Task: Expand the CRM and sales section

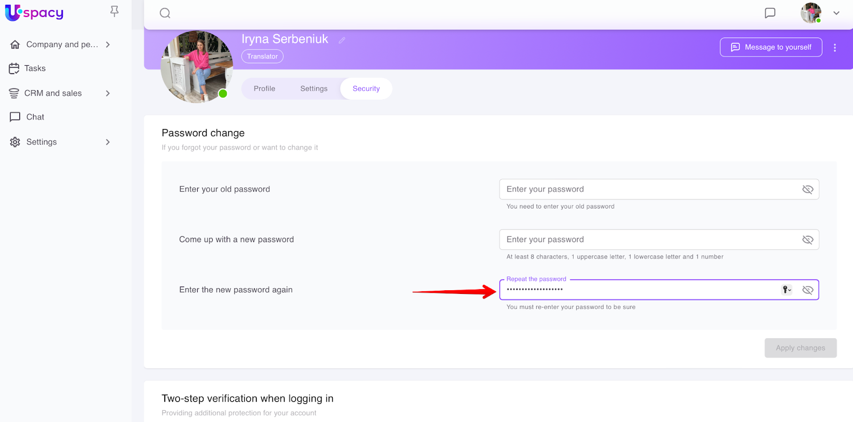Action: (x=108, y=93)
